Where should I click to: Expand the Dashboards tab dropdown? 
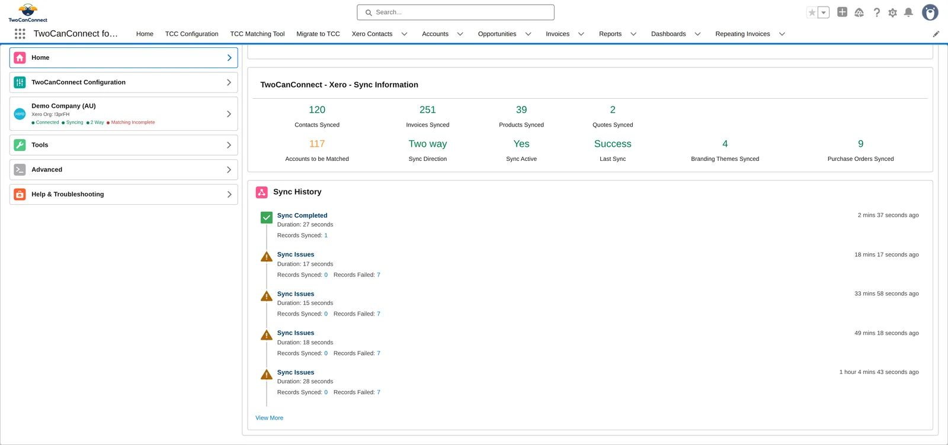click(x=697, y=34)
